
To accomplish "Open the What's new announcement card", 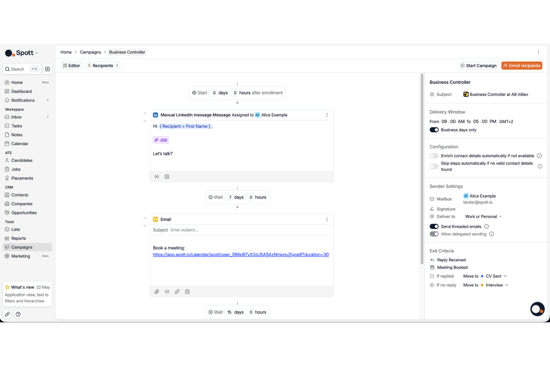I will pos(27,294).
